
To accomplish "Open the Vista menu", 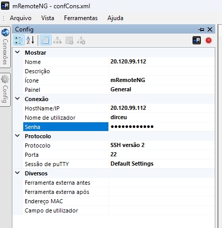I will [47, 18].
